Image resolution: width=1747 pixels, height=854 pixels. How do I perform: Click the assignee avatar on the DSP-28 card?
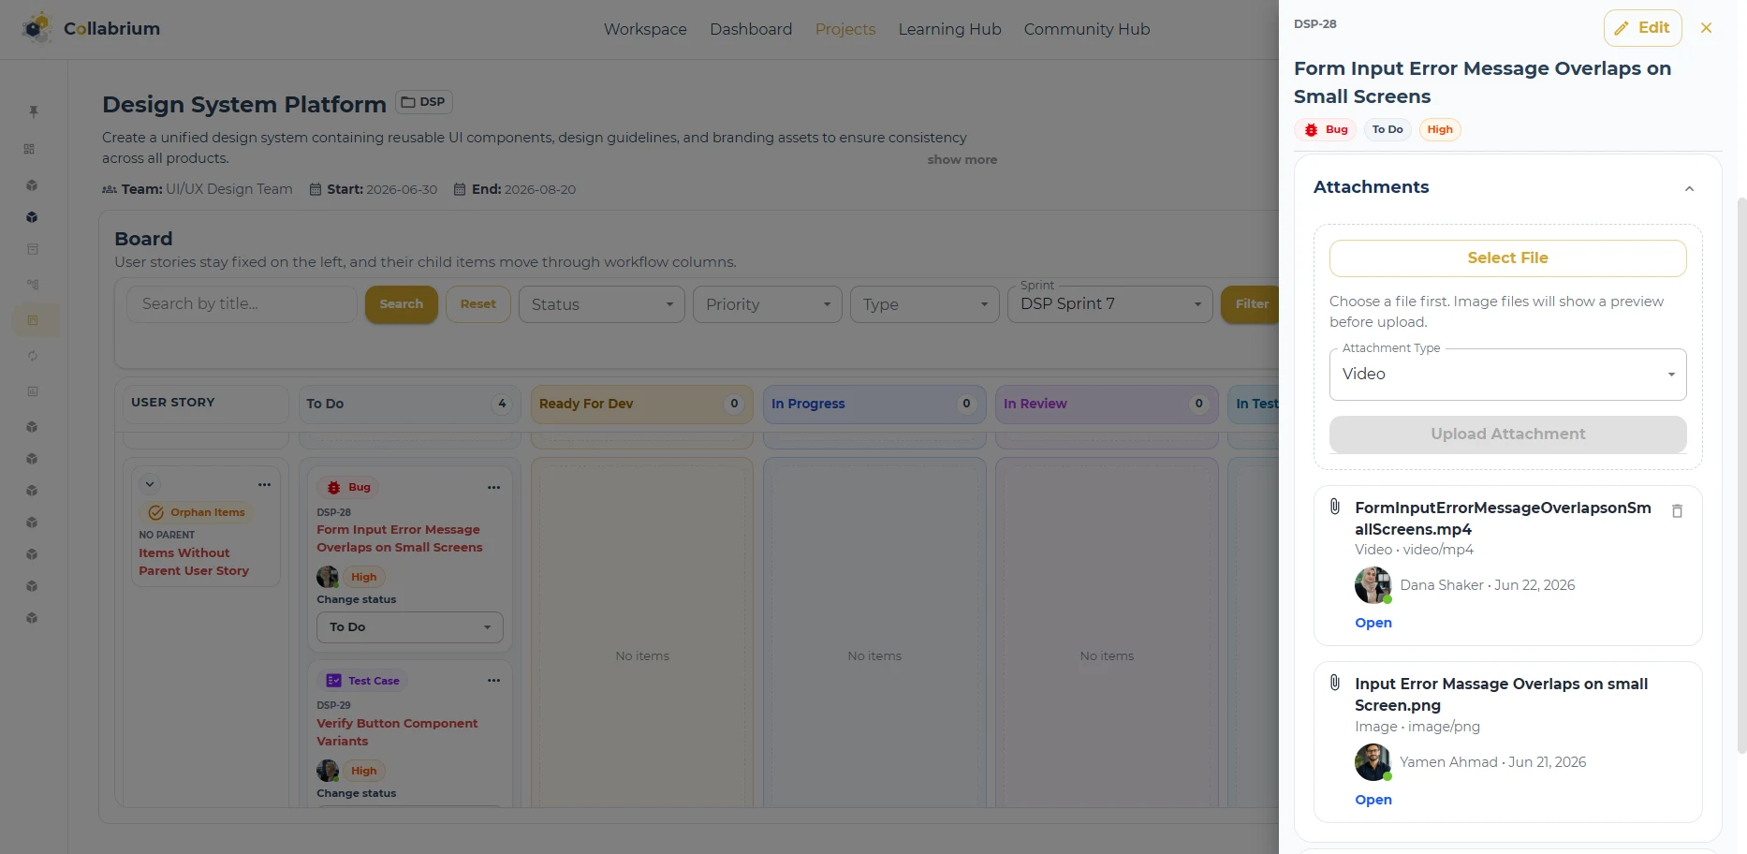[x=328, y=577]
